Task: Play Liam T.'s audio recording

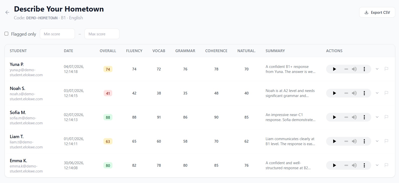Action: 334,141
